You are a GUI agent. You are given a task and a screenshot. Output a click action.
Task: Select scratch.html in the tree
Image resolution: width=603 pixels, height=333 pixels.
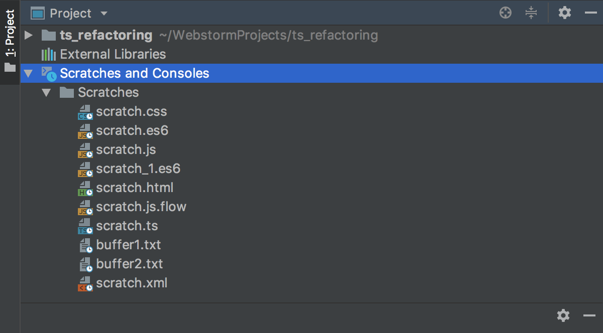(x=134, y=188)
